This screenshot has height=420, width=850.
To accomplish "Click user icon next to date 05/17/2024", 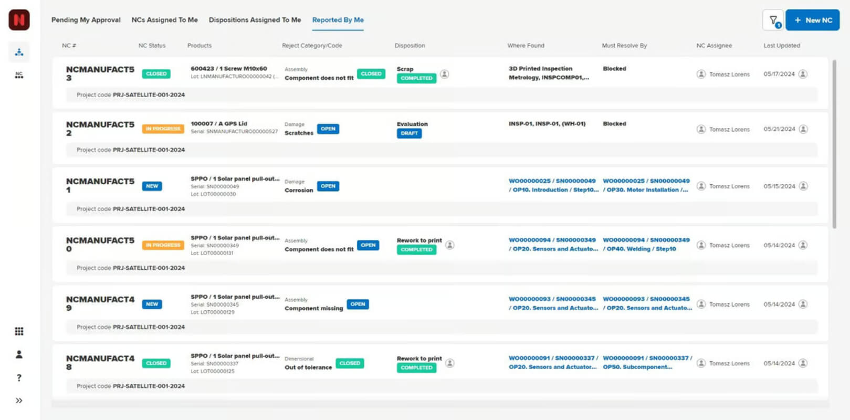I will (803, 74).
